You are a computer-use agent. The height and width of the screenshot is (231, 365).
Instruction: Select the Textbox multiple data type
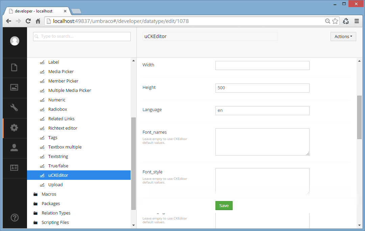[x=65, y=147]
